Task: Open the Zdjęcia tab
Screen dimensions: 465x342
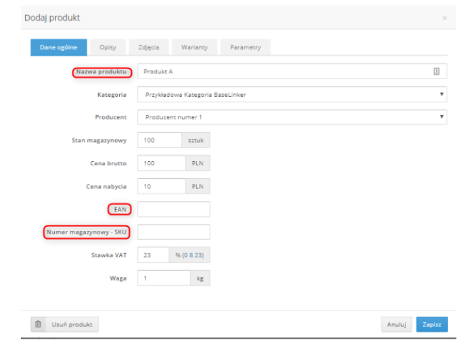Action: click(149, 47)
